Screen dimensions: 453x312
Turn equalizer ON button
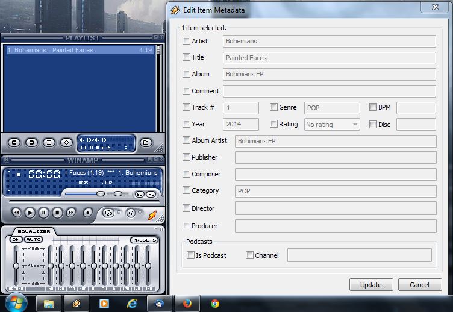pos(16,239)
